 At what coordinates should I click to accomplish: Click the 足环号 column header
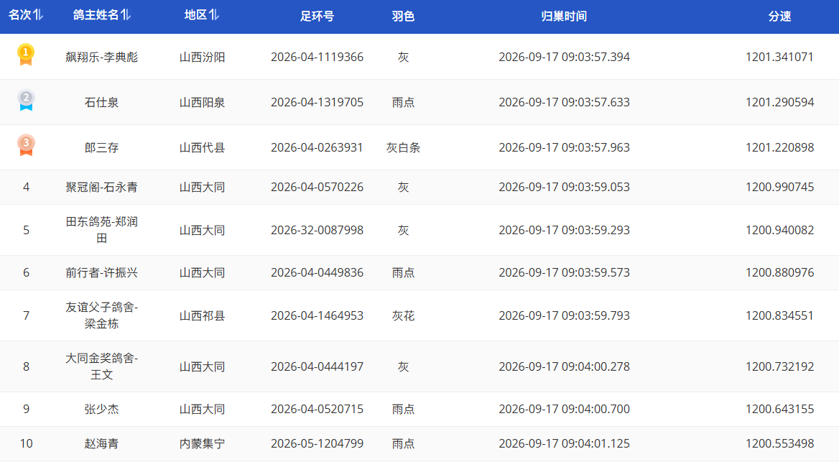click(317, 17)
